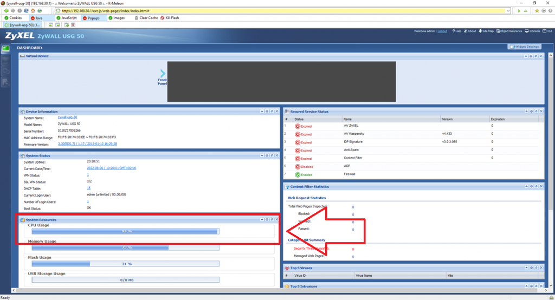
Task: Click the Flash Usage 31 % bar
Action: click(x=125, y=264)
